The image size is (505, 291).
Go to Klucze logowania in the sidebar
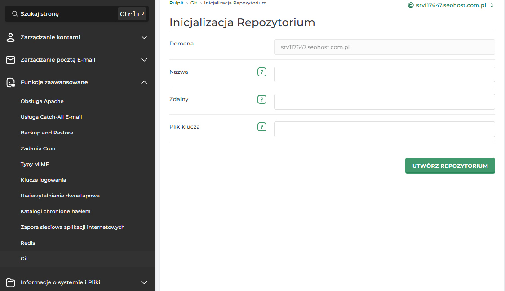(44, 180)
